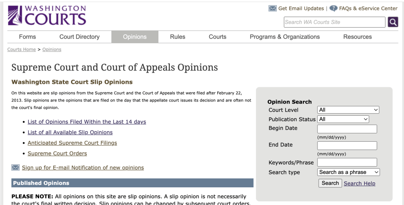Open the Search Help link
This screenshot has width=404, height=205.
359,183
